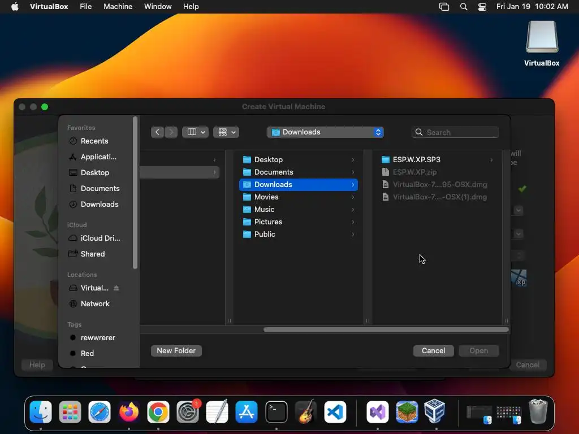Open the Window menu
The image size is (579, 434).
pyautogui.click(x=158, y=7)
